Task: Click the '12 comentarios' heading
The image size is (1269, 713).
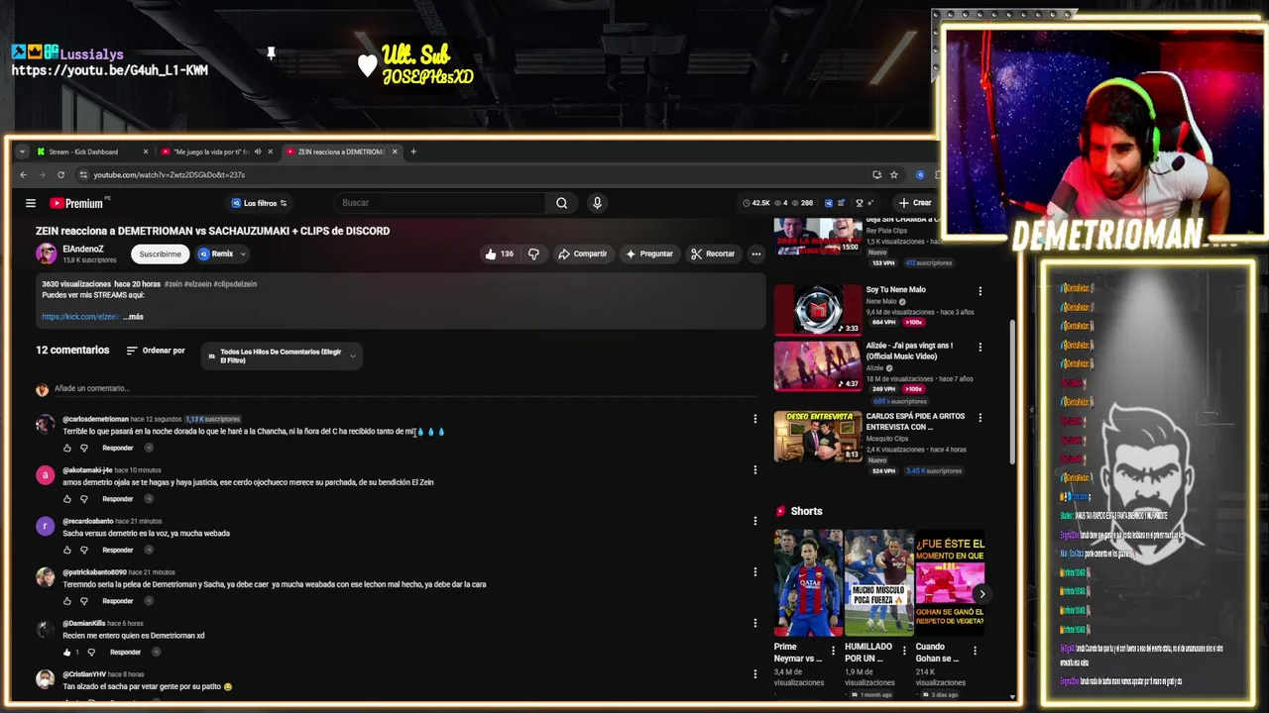Action: 72,351
